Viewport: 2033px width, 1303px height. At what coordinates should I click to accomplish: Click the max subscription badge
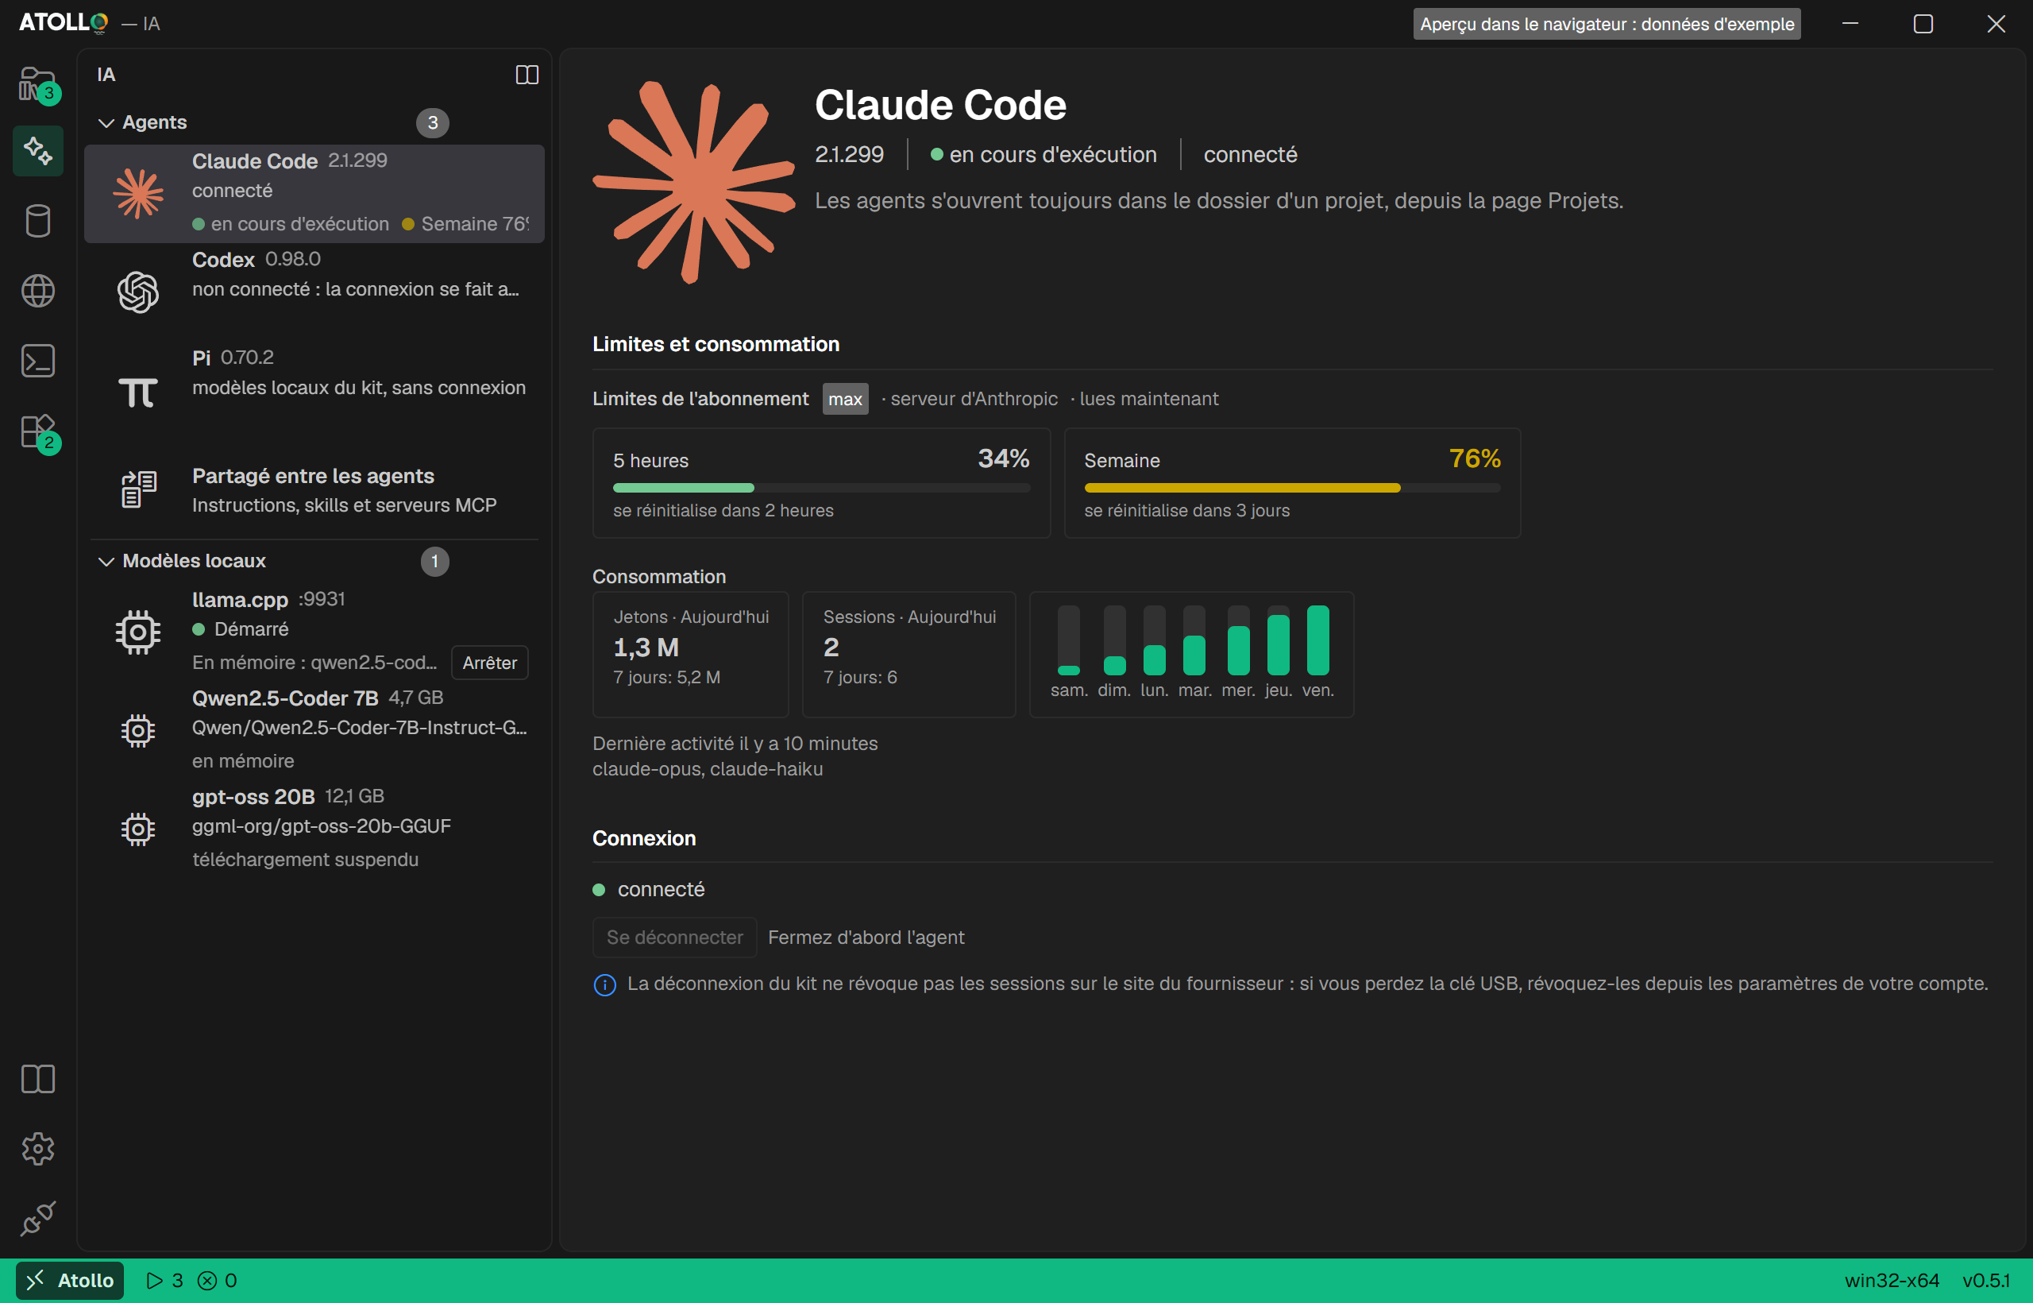click(845, 400)
